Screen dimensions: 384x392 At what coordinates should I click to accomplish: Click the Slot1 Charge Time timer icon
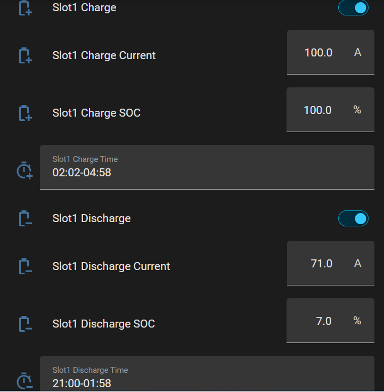24,170
